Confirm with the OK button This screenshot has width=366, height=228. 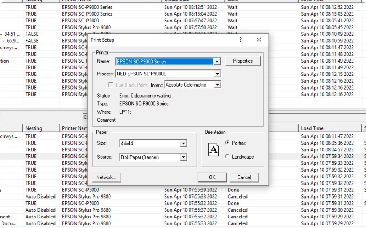point(212,177)
